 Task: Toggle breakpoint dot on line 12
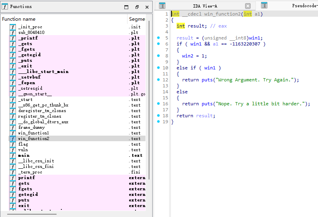point(158,80)
